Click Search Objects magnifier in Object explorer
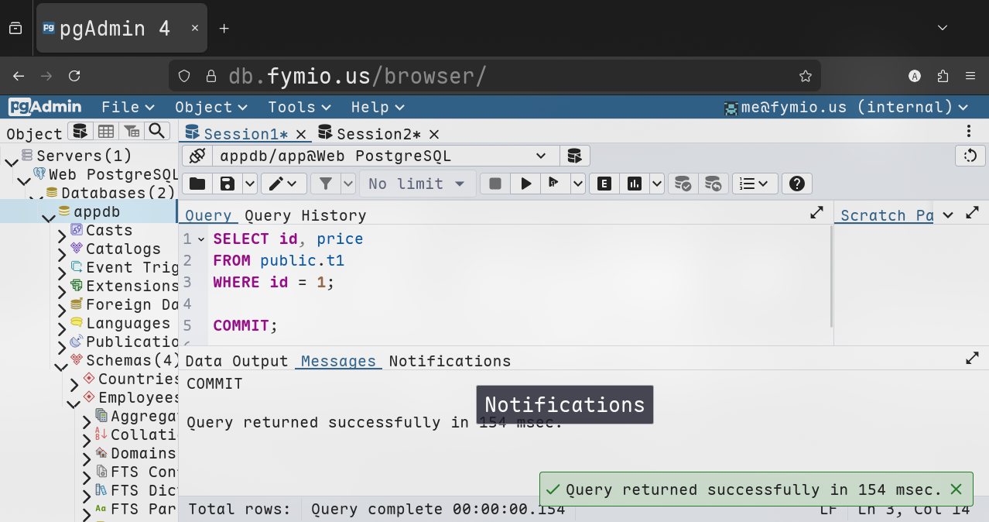The width and height of the screenshot is (989, 522). (x=158, y=132)
